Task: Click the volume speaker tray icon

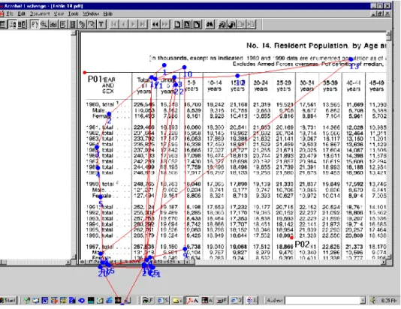Action: point(373,300)
